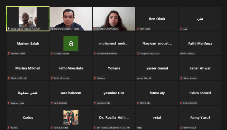Click the muted mic icon next to Asmaa Nasser

click(52, 54)
